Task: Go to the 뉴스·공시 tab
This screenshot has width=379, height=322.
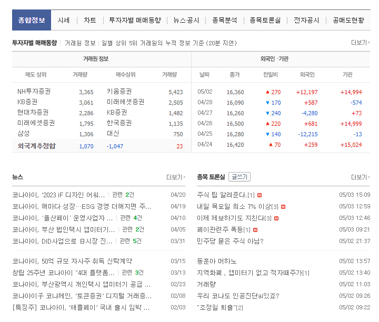Action: (x=186, y=21)
